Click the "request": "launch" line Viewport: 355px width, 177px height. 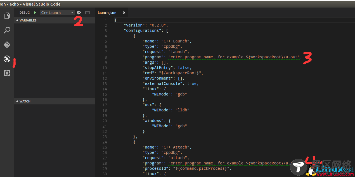tap(166, 52)
